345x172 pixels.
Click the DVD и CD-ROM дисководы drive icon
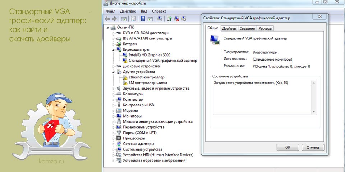(119, 33)
